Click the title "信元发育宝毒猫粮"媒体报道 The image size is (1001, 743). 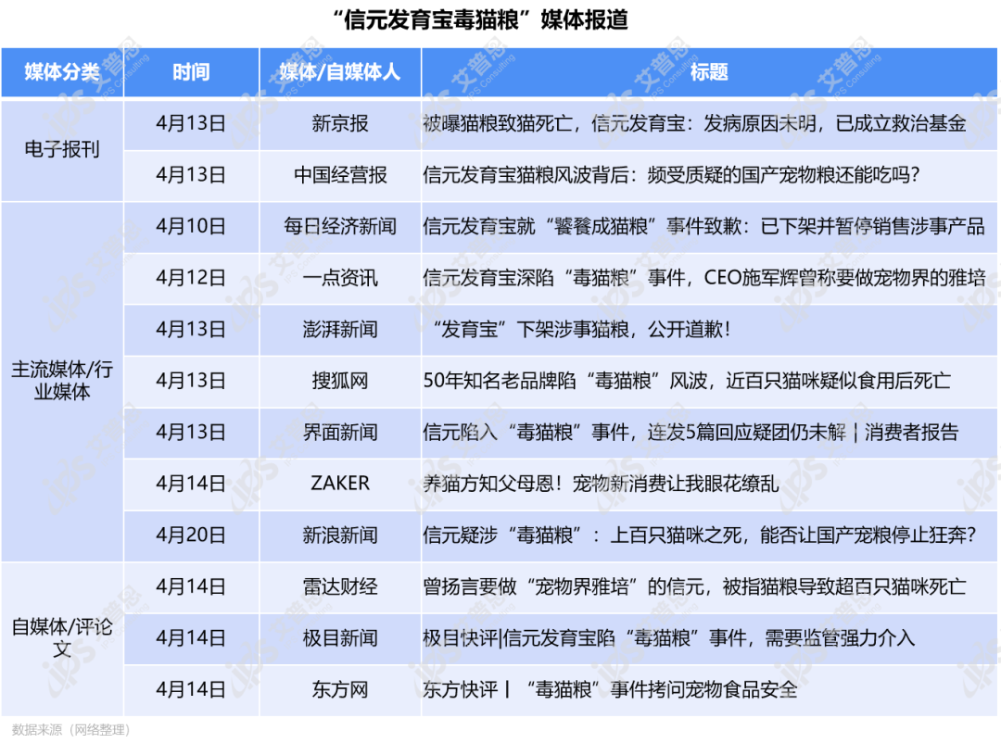[481, 19]
